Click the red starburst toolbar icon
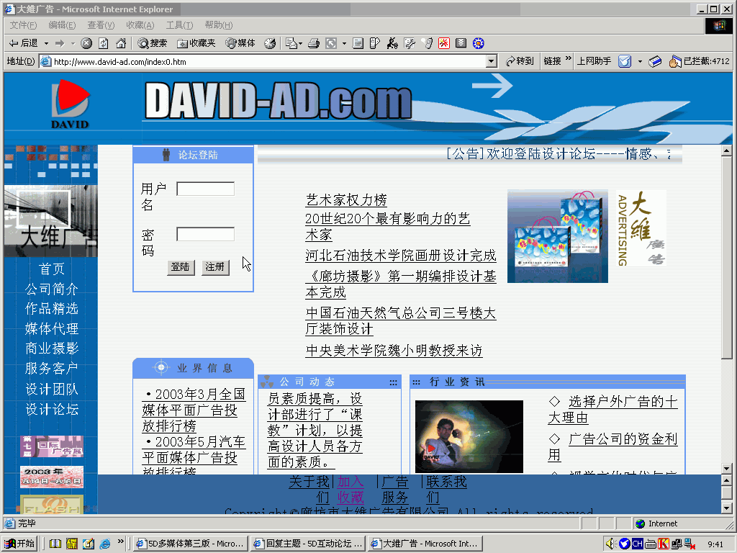This screenshot has height=553, width=737. tap(443, 43)
